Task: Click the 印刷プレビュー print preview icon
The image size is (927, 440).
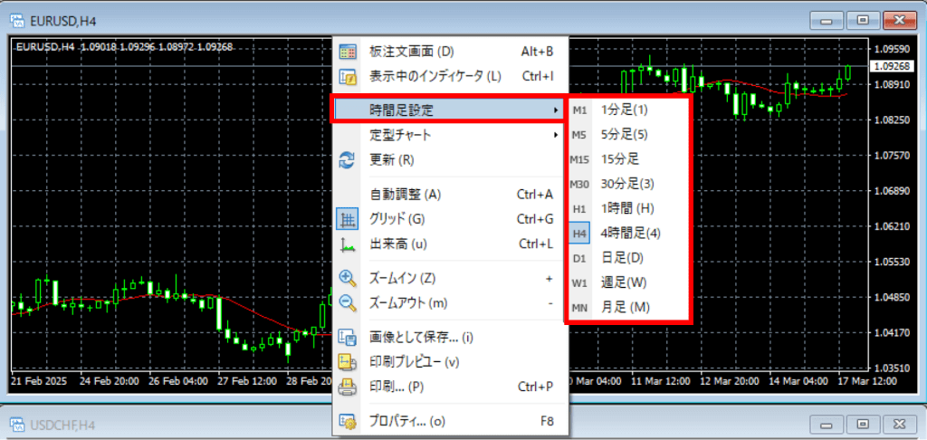Action: click(x=347, y=362)
